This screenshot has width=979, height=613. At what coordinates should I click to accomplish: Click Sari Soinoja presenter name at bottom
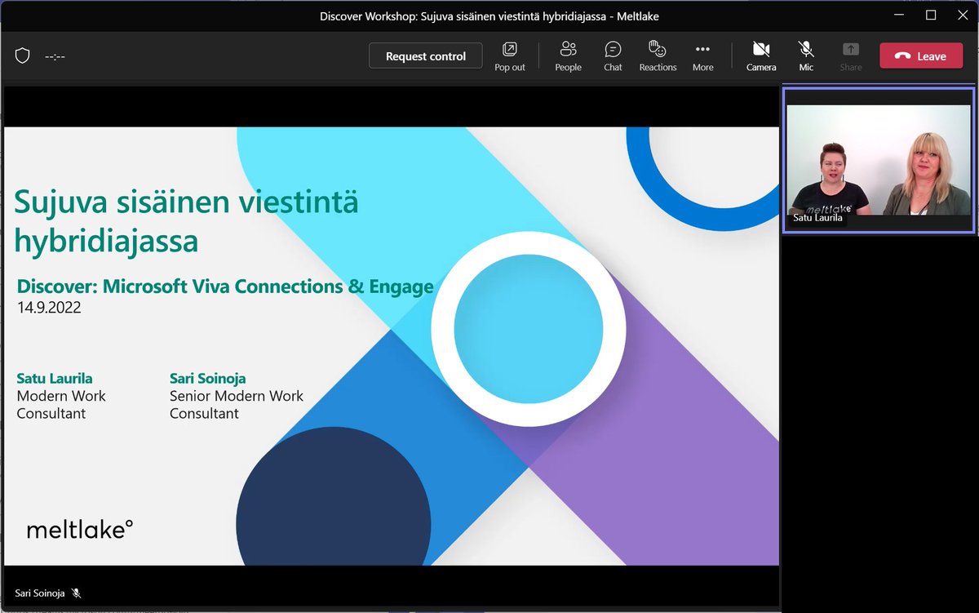click(x=40, y=593)
